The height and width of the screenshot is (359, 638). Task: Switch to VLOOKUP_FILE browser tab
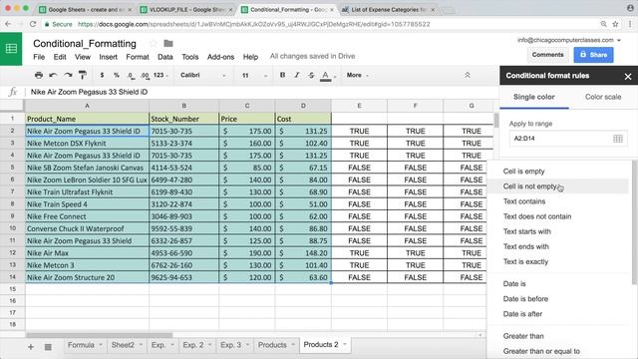186,9
